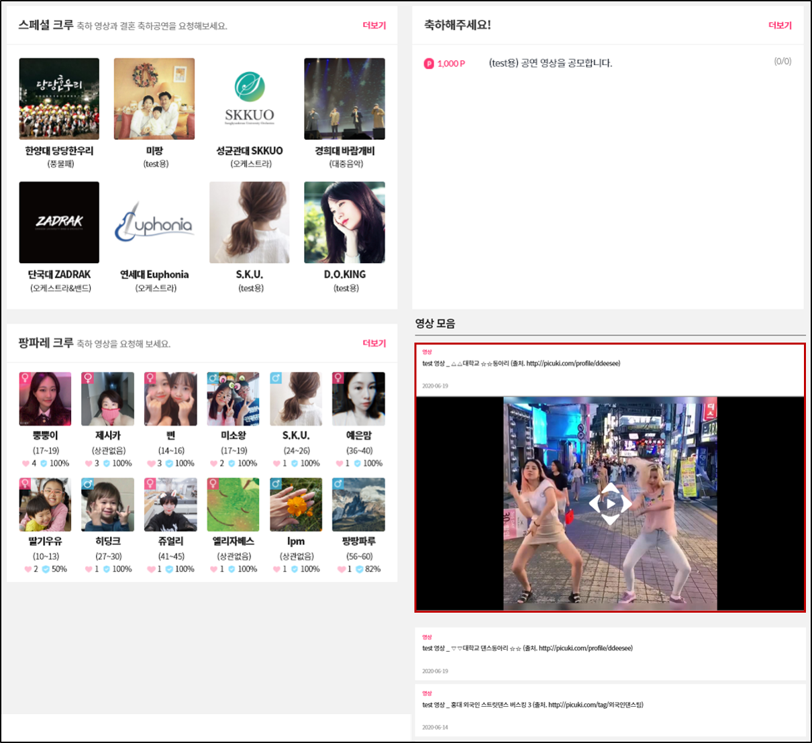The image size is (812, 743).
Task: Open 더보기 for 팡파레 크루 section
Action: pos(374,343)
